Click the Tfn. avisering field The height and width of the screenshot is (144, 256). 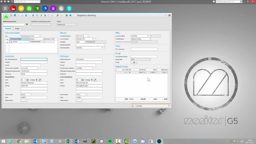(x=144, y=49)
